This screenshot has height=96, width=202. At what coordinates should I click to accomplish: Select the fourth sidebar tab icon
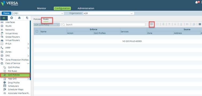tap(27, 18)
